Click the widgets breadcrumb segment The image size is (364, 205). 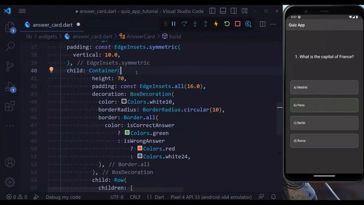click(x=48, y=36)
